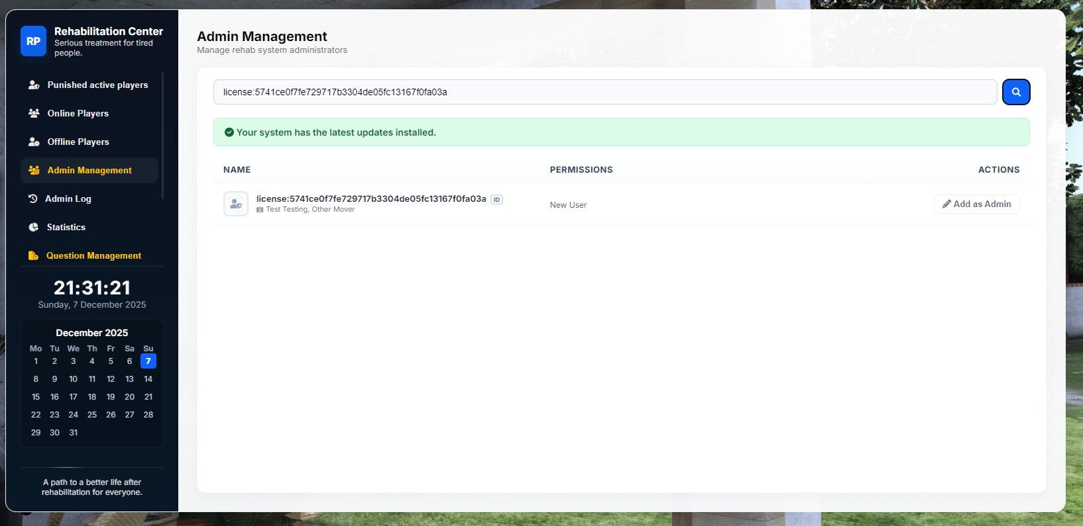Click the ID badge next to license name
This screenshot has width=1083, height=526.
point(496,199)
